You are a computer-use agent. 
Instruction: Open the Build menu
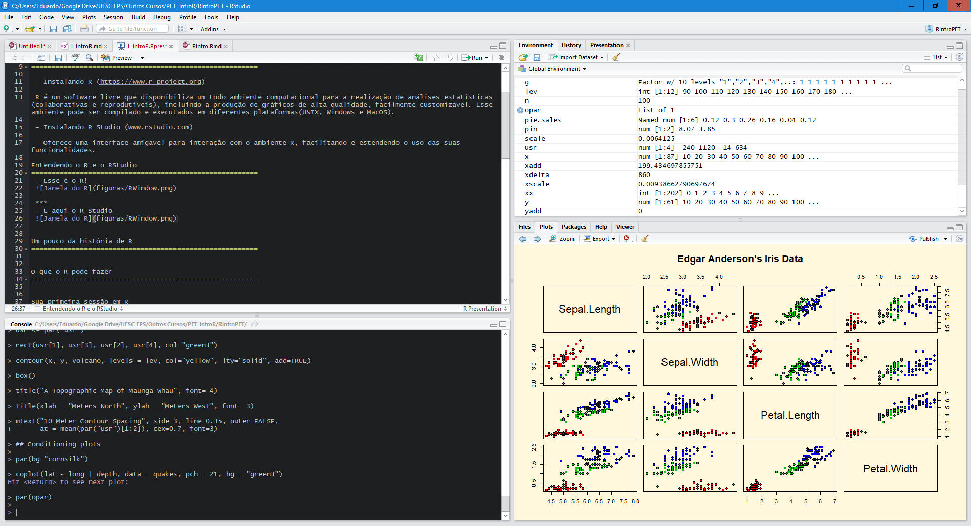pos(138,17)
